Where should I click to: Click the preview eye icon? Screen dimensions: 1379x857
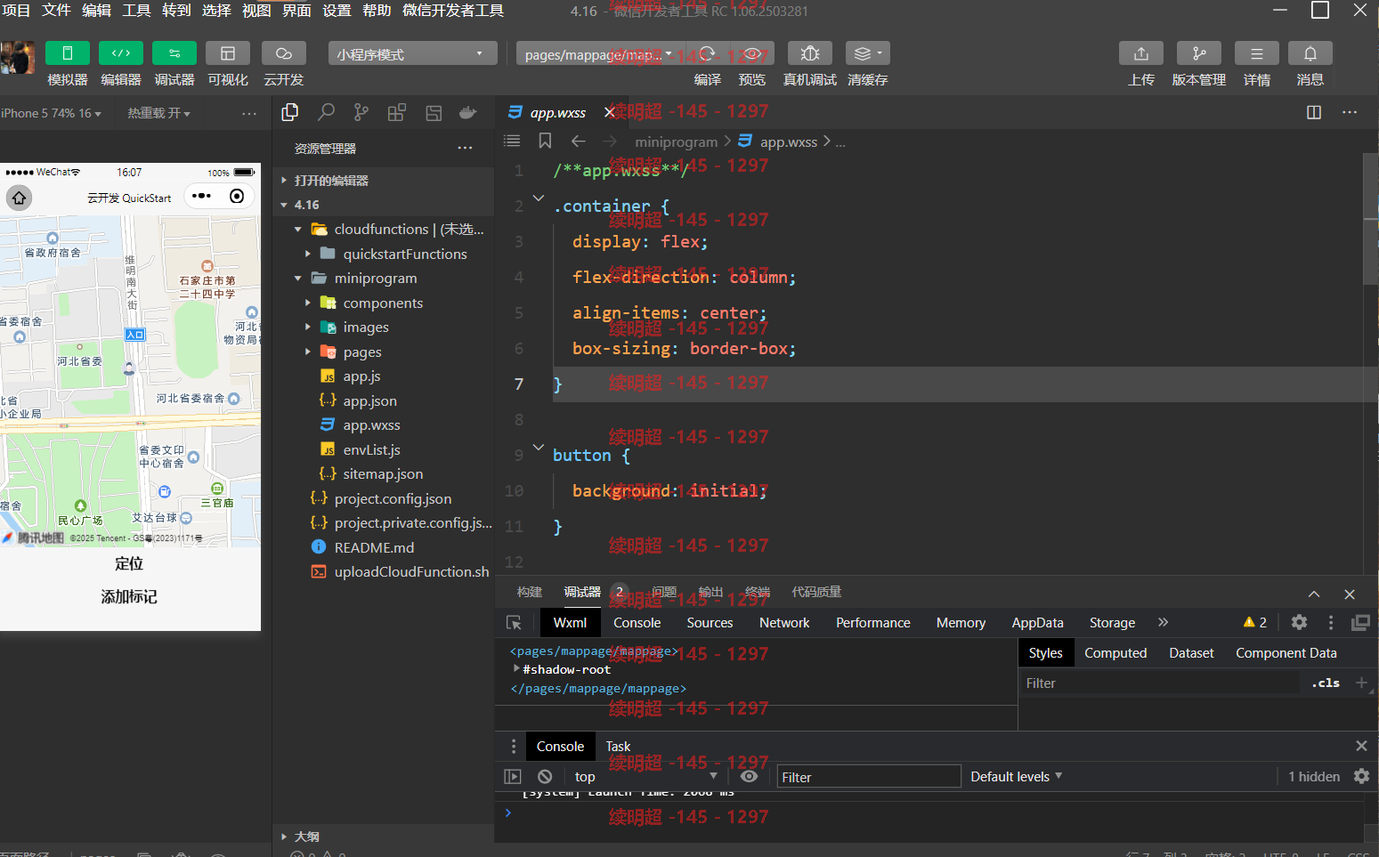pyautogui.click(x=752, y=53)
